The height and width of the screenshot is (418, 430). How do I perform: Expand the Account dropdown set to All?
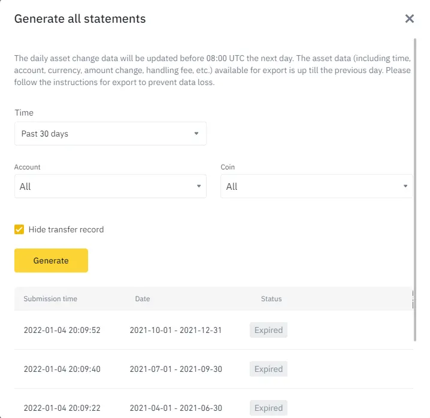110,186
